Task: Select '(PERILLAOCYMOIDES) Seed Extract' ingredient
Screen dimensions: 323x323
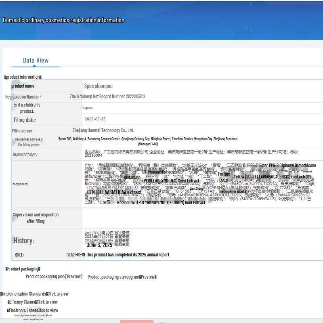Action: pos(171,181)
